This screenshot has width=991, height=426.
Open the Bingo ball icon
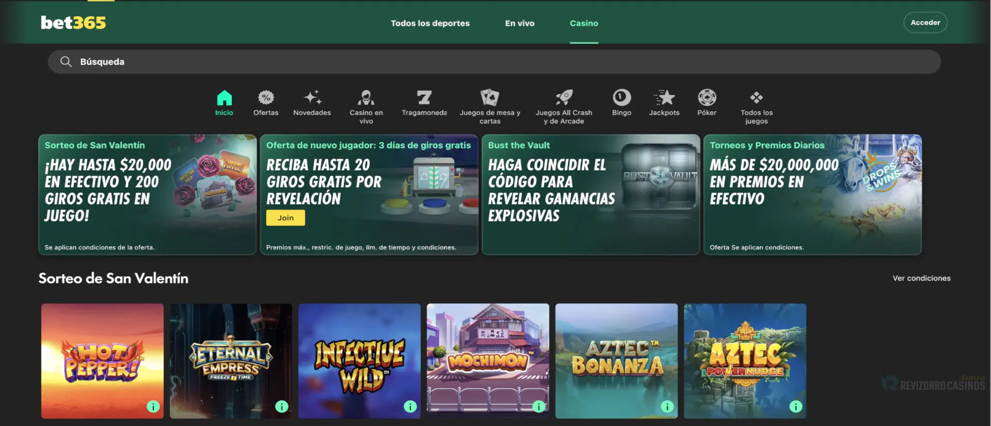[x=621, y=97]
